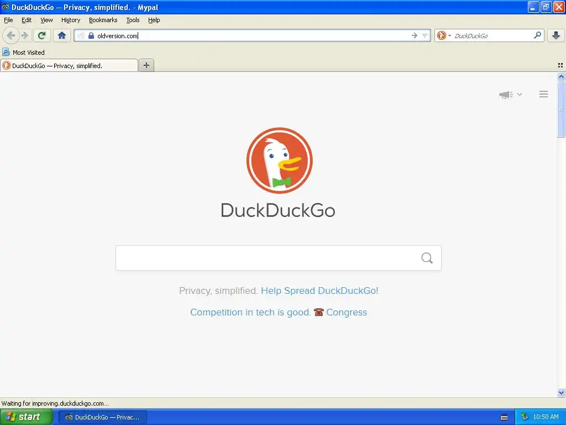The width and height of the screenshot is (566, 425).
Task: Click the Go arrow in address bar
Action: pyautogui.click(x=415, y=35)
